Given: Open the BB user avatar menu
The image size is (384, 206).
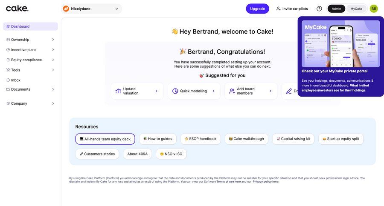Looking at the screenshot, I should coord(374,9).
